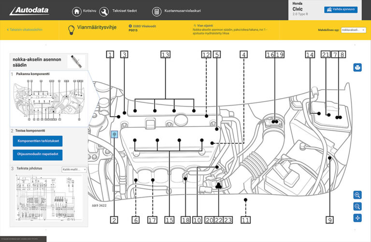Click diagram label 19
The width and height of the screenshot is (371, 242).
pyautogui.click(x=280, y=55)
